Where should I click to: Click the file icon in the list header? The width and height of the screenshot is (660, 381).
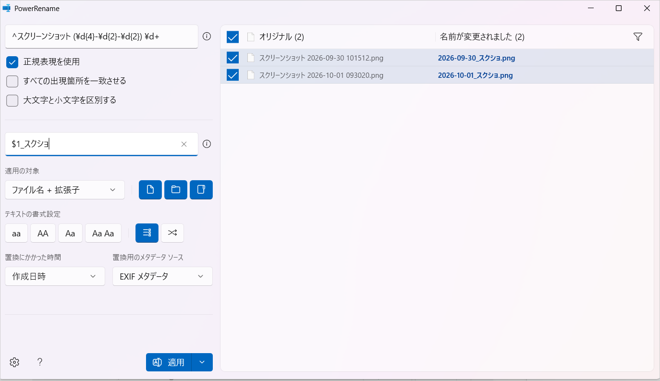click(250, 37)
